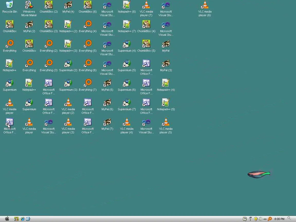Select the Notepad++ (5) shortcut

tap(166, 105)
